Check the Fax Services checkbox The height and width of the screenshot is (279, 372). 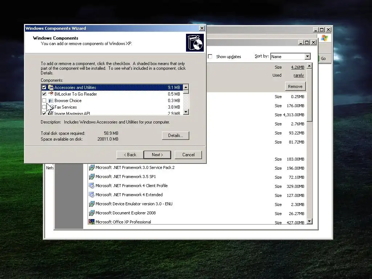[x=44, y=107]
